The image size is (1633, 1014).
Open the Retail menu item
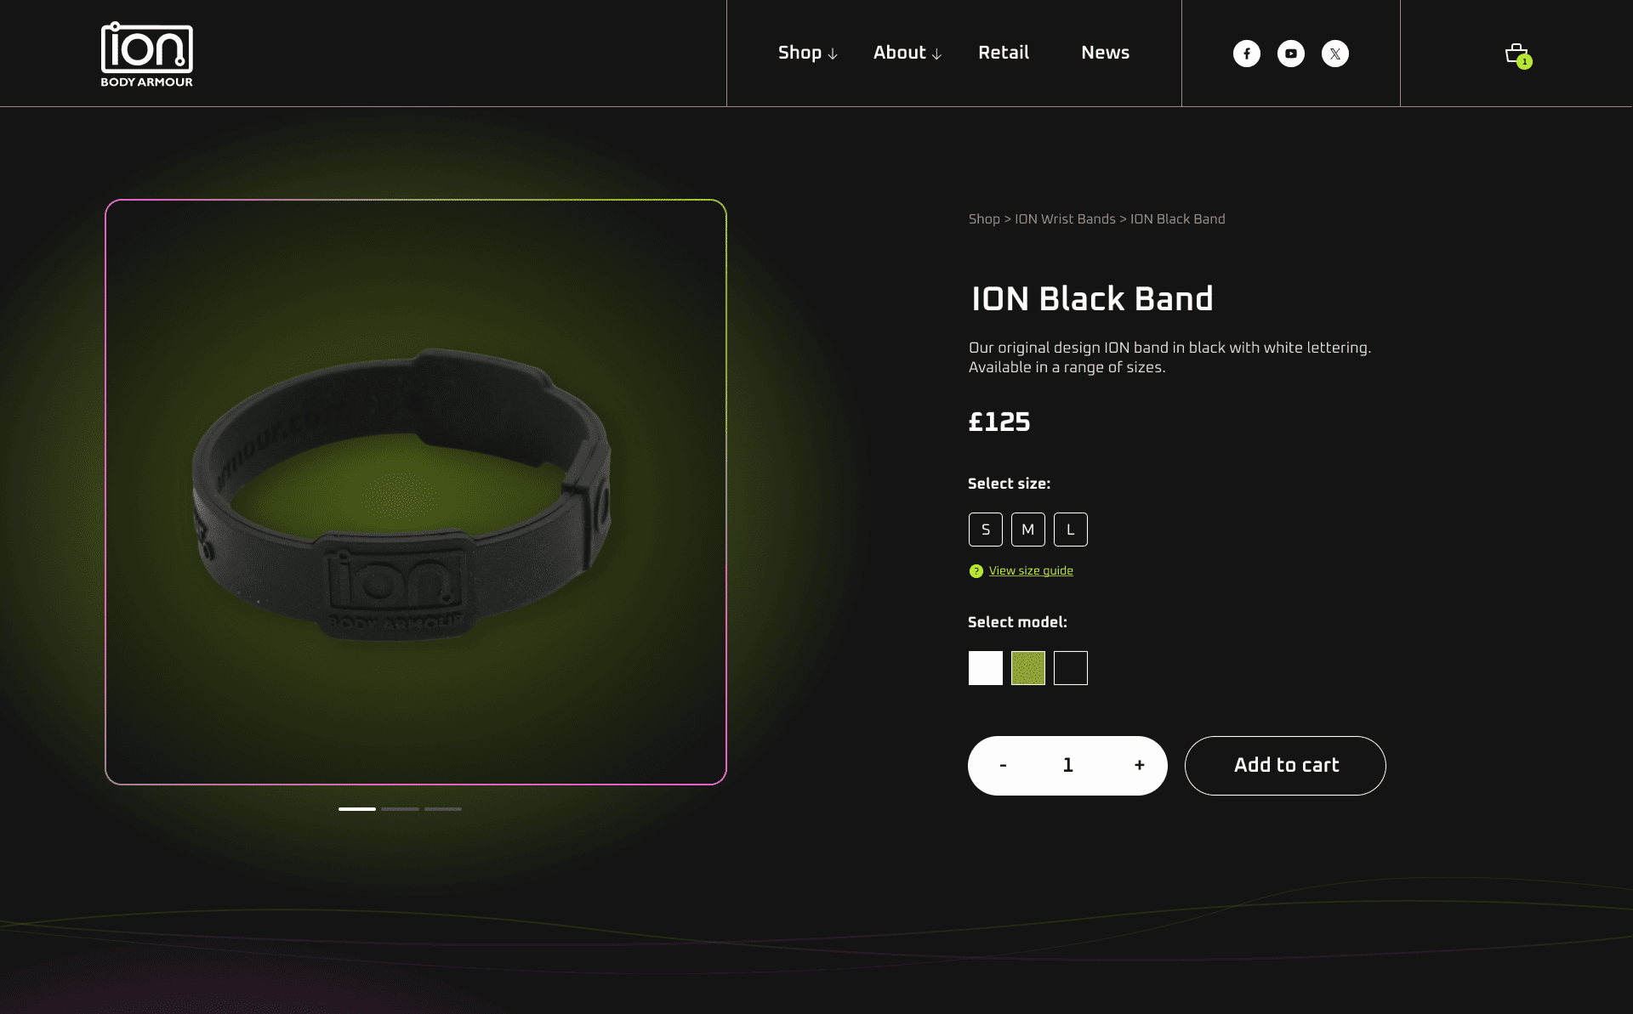click(1004, 53)
